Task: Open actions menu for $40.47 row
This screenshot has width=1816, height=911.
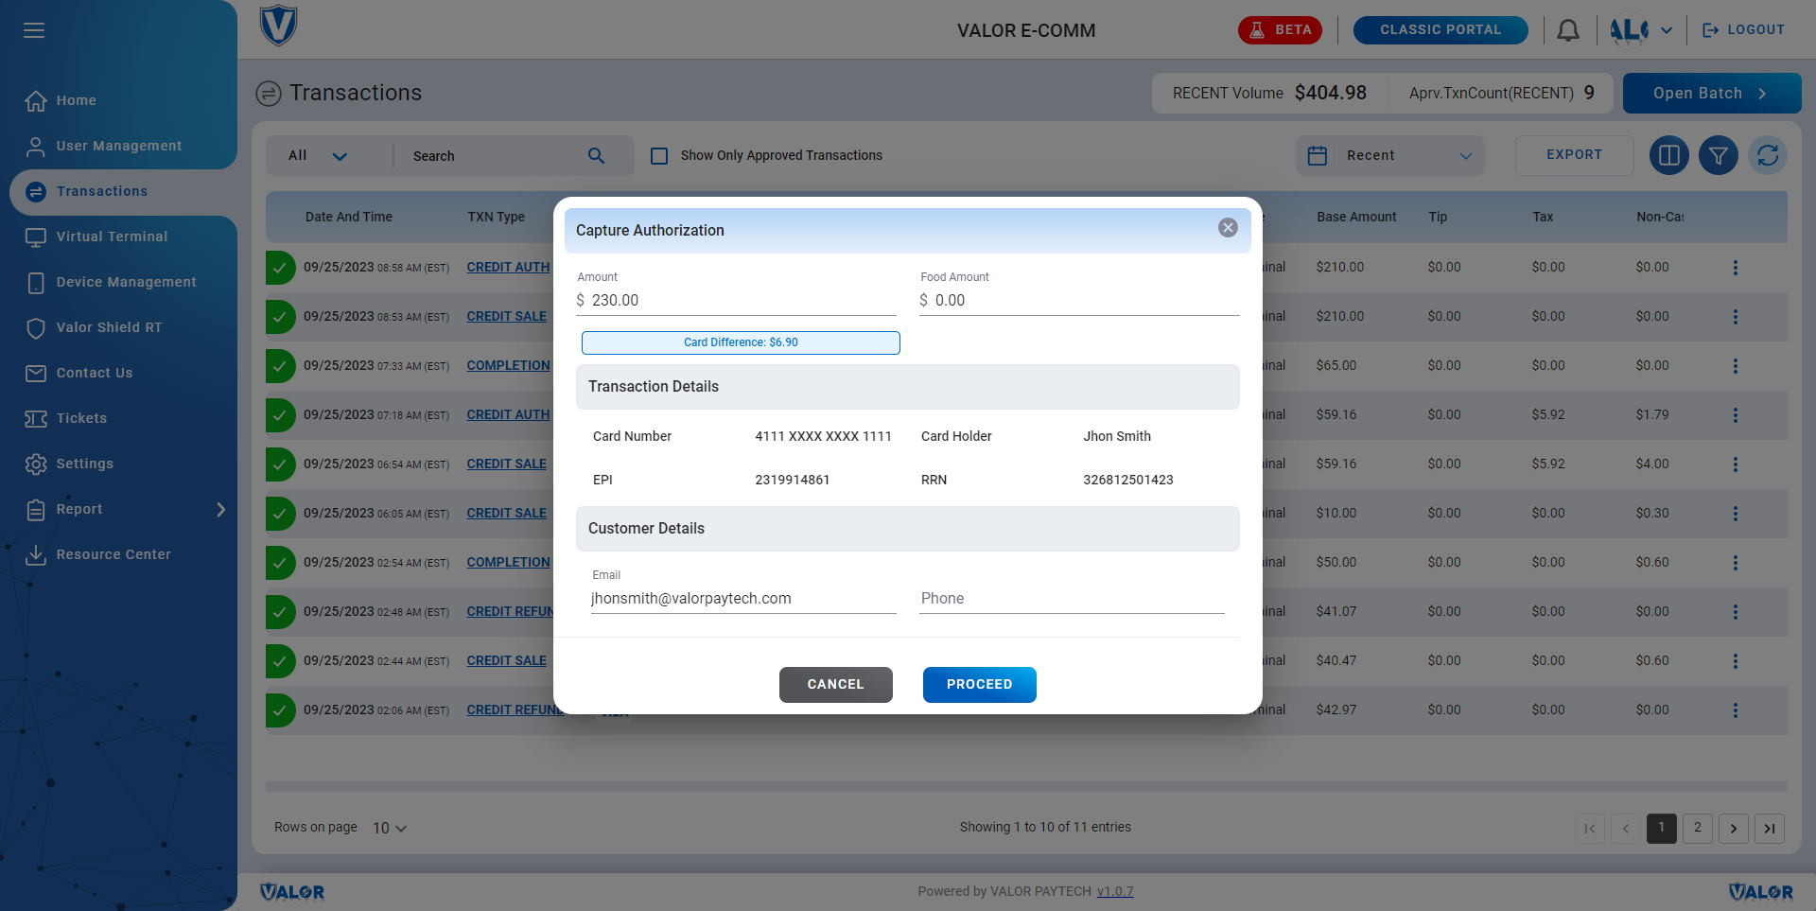Action: pyautogui.click(x=1736, y=661)
